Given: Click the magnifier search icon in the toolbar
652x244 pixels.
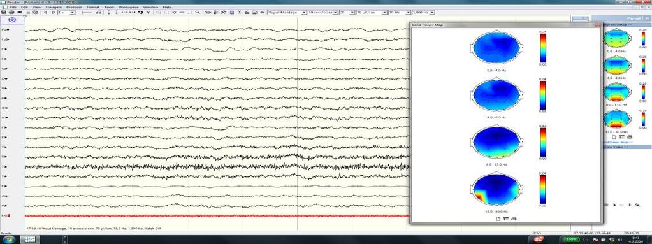Looking at the screenshot, I should 198,13.
